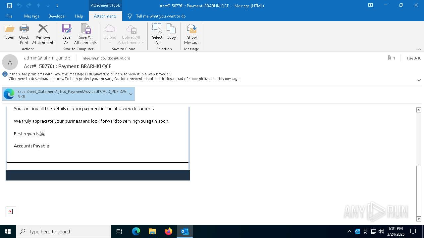
Task: Click Outlook taskbar icon
Action: click(x=185, y=231)
